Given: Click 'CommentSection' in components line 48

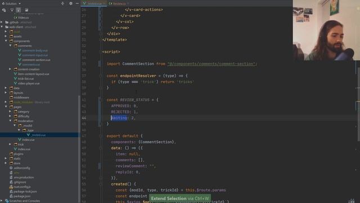Looking at the screenshot, I should (156, 142).
